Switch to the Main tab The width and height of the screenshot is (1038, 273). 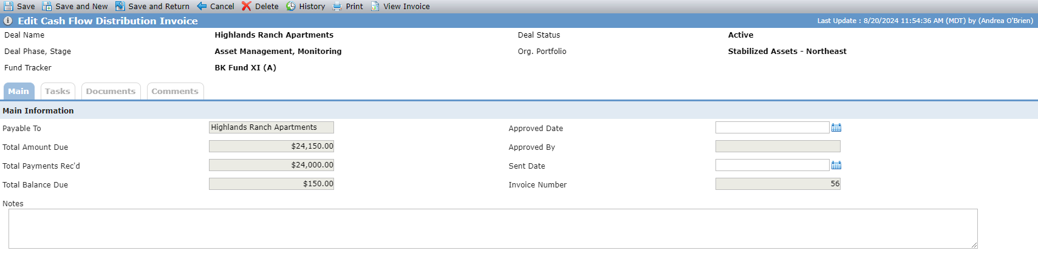(x=19, y=91)
